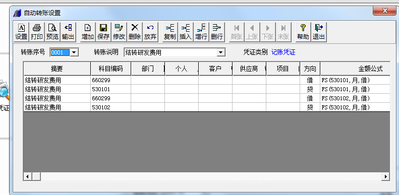Click the 转账序号 field showing 0001

[60, 52]
